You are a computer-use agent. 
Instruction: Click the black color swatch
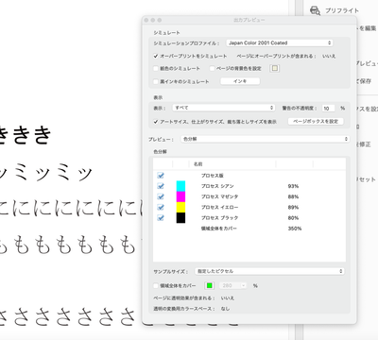pos(180,218)
